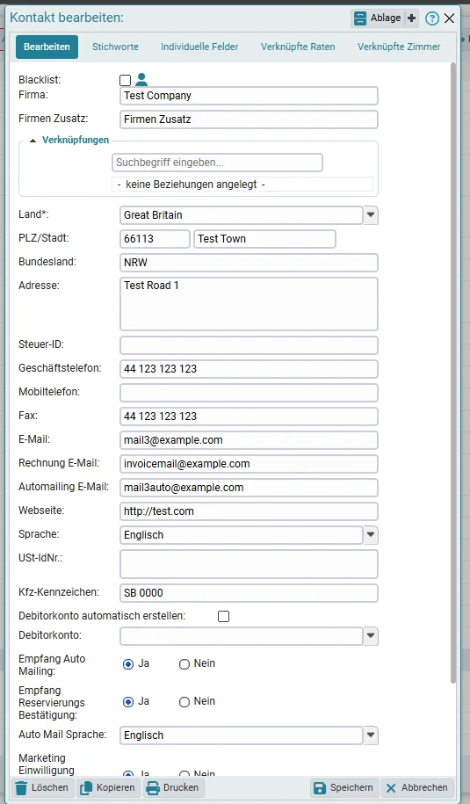Open the Debitorkonto dropdown arrow
This screenshot has width=470, height=804.
pos(371,636)
